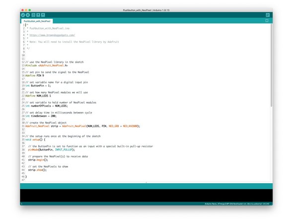This screenshot has width=294, height=221.
Task: Open the Serial Monitor magnifier icon
Action: pyautogui.click(x=268, y=15)
